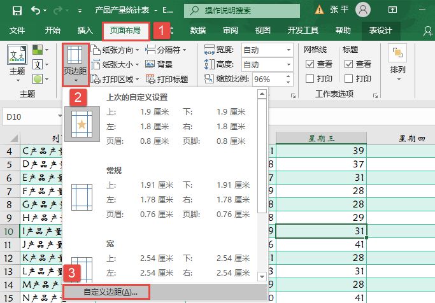Click the Undo arrow icon

(x=35, y=11)
